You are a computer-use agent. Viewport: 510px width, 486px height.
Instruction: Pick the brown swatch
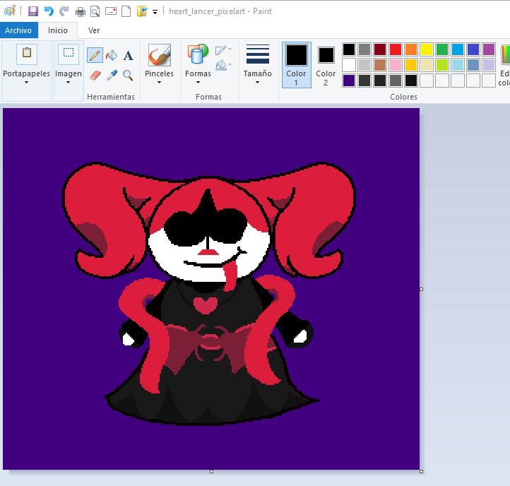[380, 65]
